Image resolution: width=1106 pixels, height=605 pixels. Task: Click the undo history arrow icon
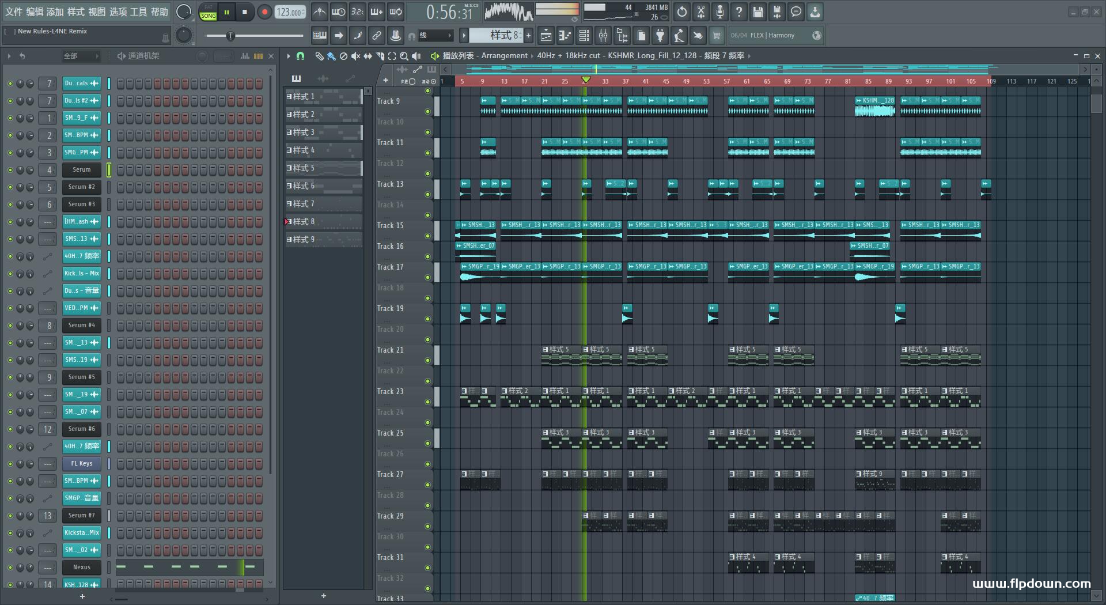[682, 12]
